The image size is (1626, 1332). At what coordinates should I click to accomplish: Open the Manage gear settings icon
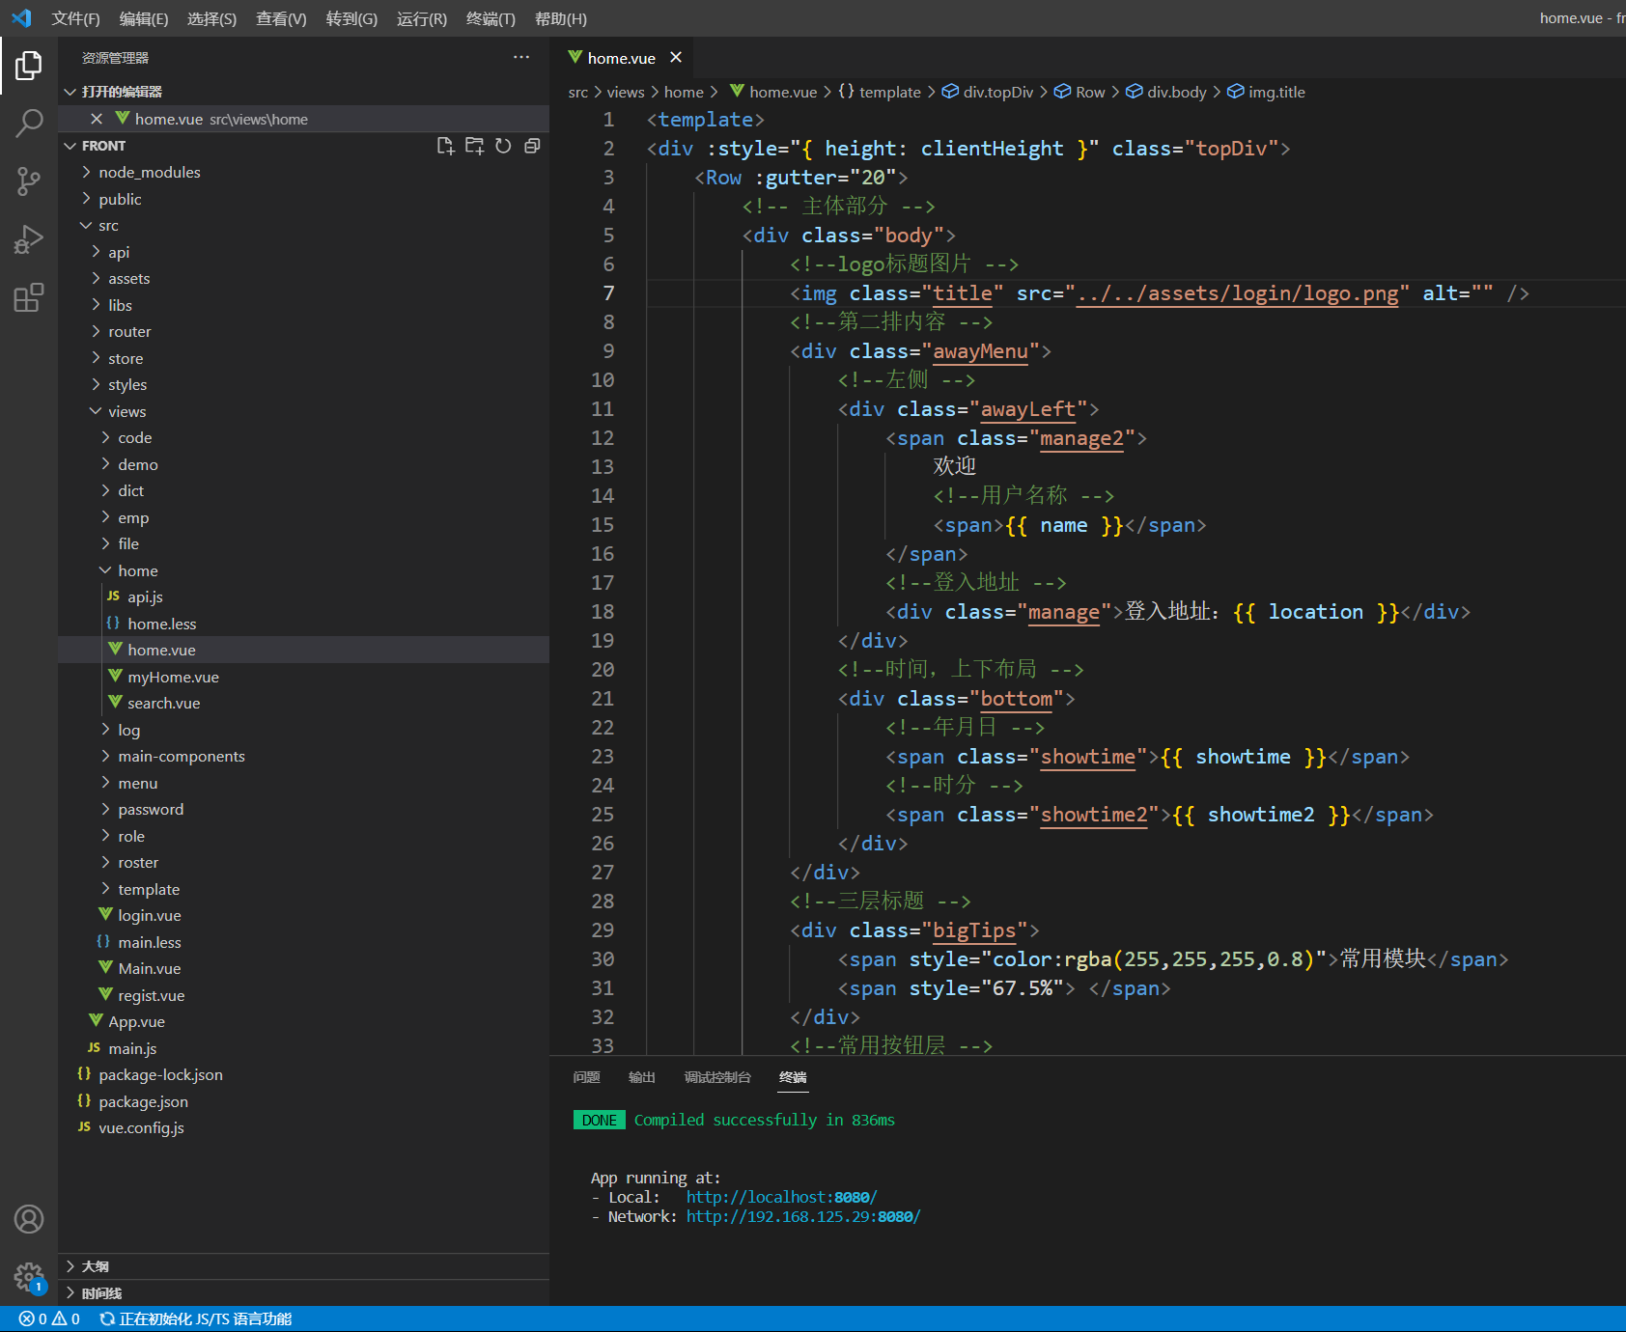point(29,1277)
